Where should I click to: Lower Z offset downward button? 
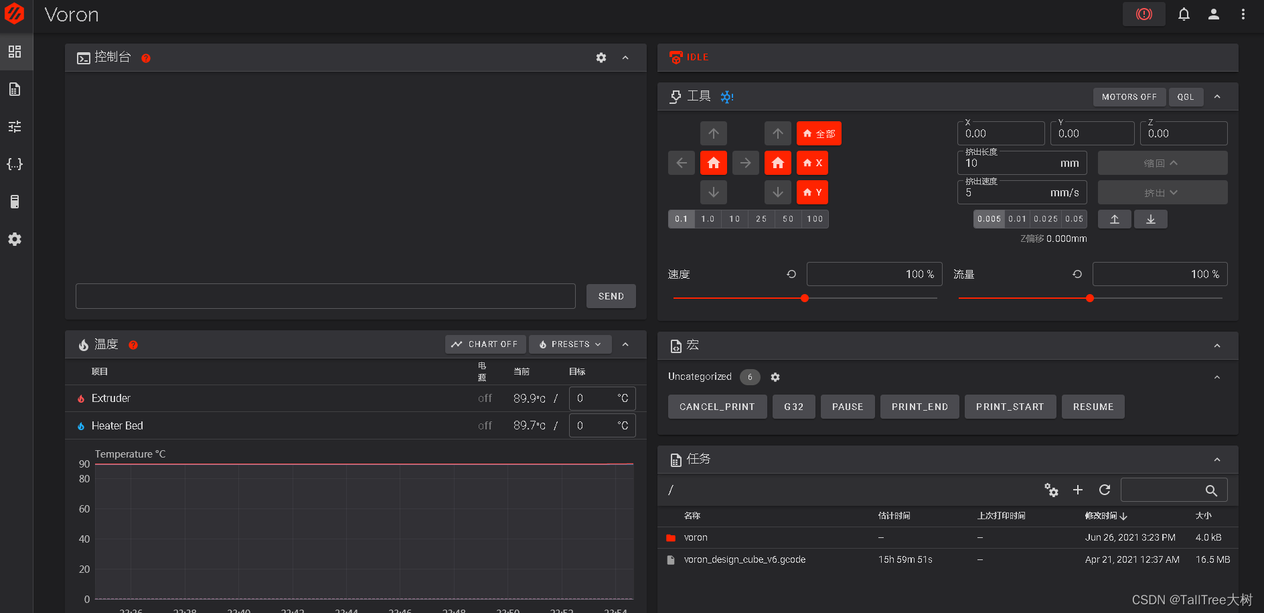1151,219
